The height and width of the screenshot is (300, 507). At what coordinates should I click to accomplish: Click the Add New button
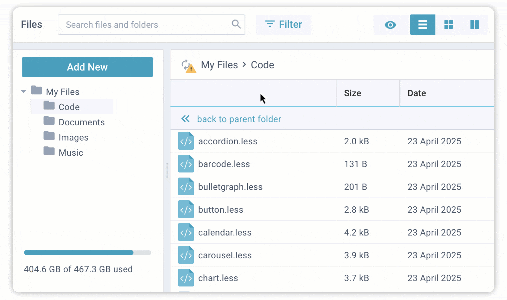point(87,67)
